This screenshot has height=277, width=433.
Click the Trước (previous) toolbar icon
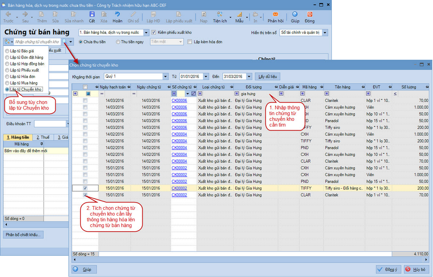click(x=8, y=14)
